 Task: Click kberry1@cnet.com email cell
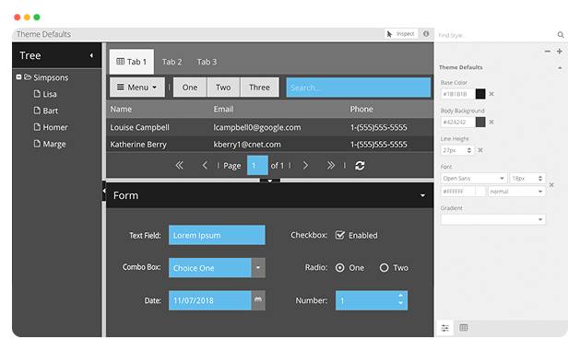tap(247, 145)
